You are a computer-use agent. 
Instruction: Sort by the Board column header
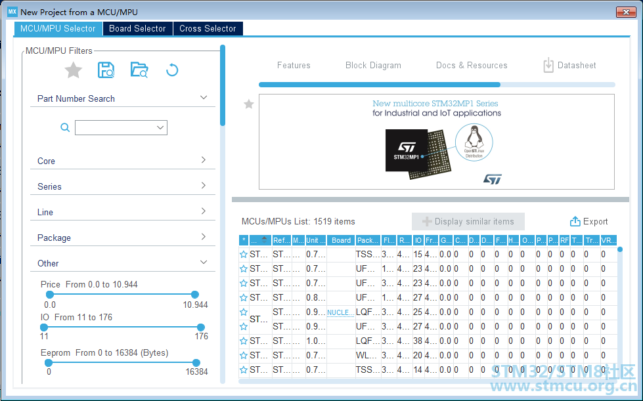point(341,240)
